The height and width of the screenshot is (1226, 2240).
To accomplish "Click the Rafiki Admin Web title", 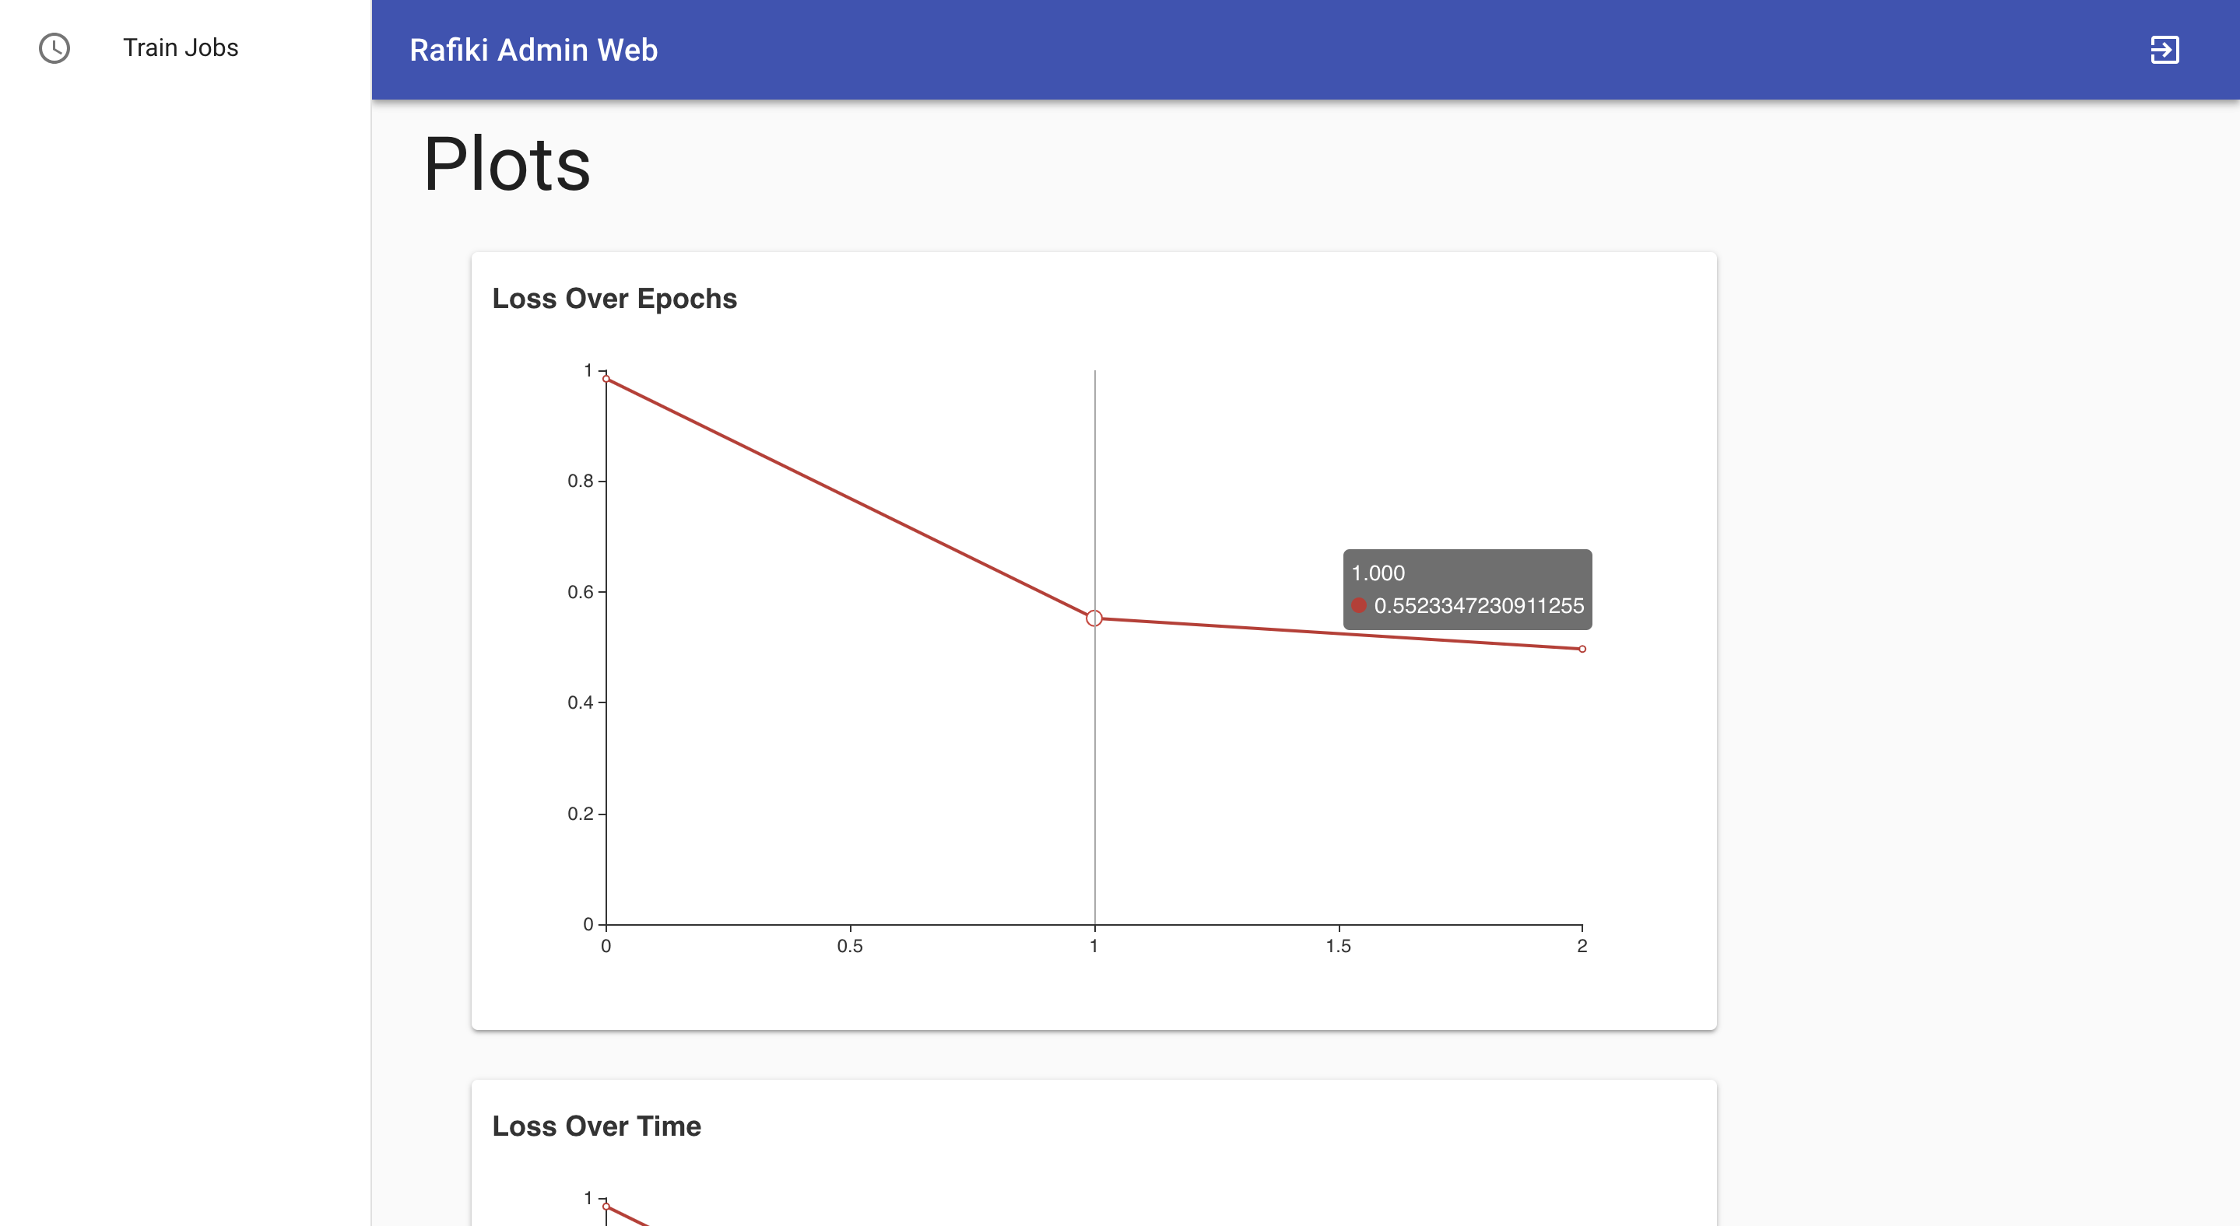I will point(534,50).
